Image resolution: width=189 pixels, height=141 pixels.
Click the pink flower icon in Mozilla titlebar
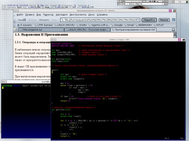170,11
